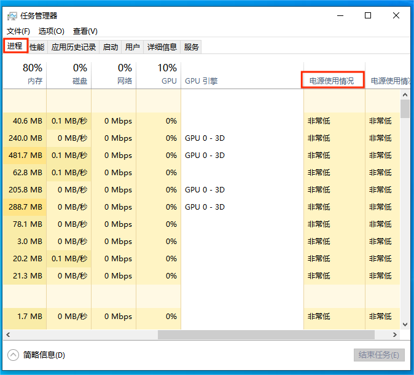The width and height of the screenshot is (414, 375).
Task: Switch to the 服务 tab
Action: pyautogui.click(x=191, y=47)
